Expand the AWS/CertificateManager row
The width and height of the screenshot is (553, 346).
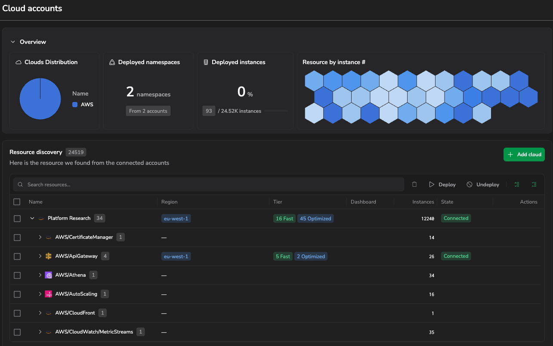click(x=40, y=237)
